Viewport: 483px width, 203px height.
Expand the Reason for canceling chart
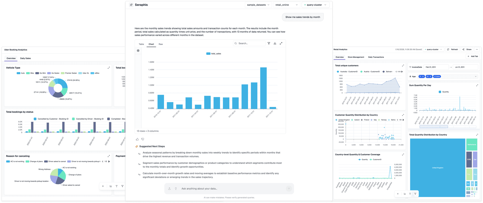point(109,156)
